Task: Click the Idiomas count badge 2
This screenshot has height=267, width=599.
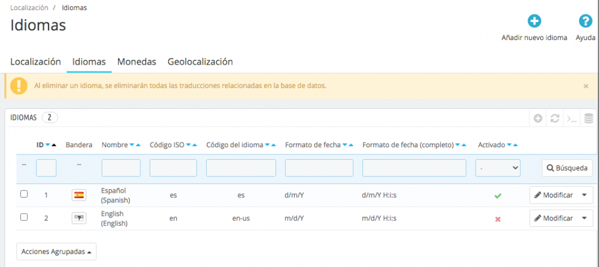Action: (x=50, y=118)
